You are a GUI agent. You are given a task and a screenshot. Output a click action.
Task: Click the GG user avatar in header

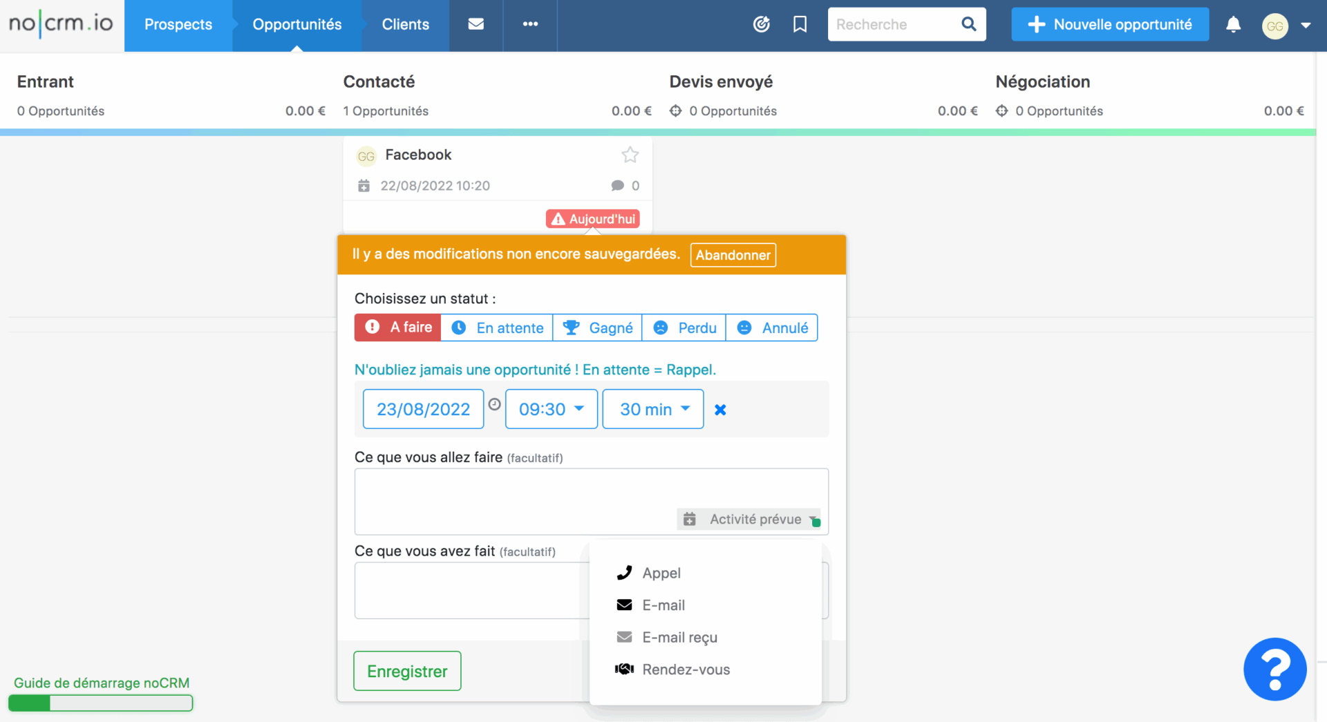(1274, 26)
